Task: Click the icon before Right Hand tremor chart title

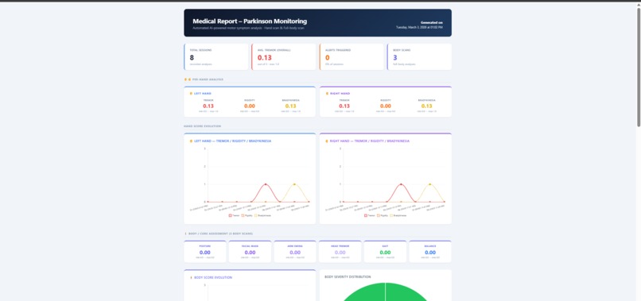Action: (x=327, y=141)
